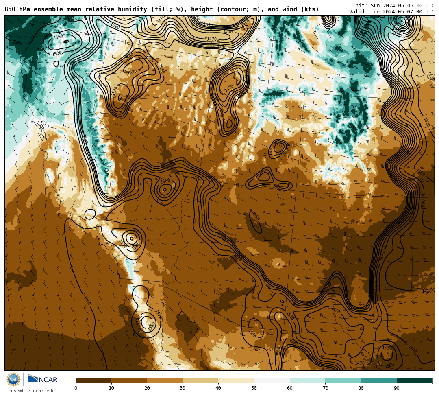Click the Init: Sun 2024-05-05 00 UTC text

[393, 6]
